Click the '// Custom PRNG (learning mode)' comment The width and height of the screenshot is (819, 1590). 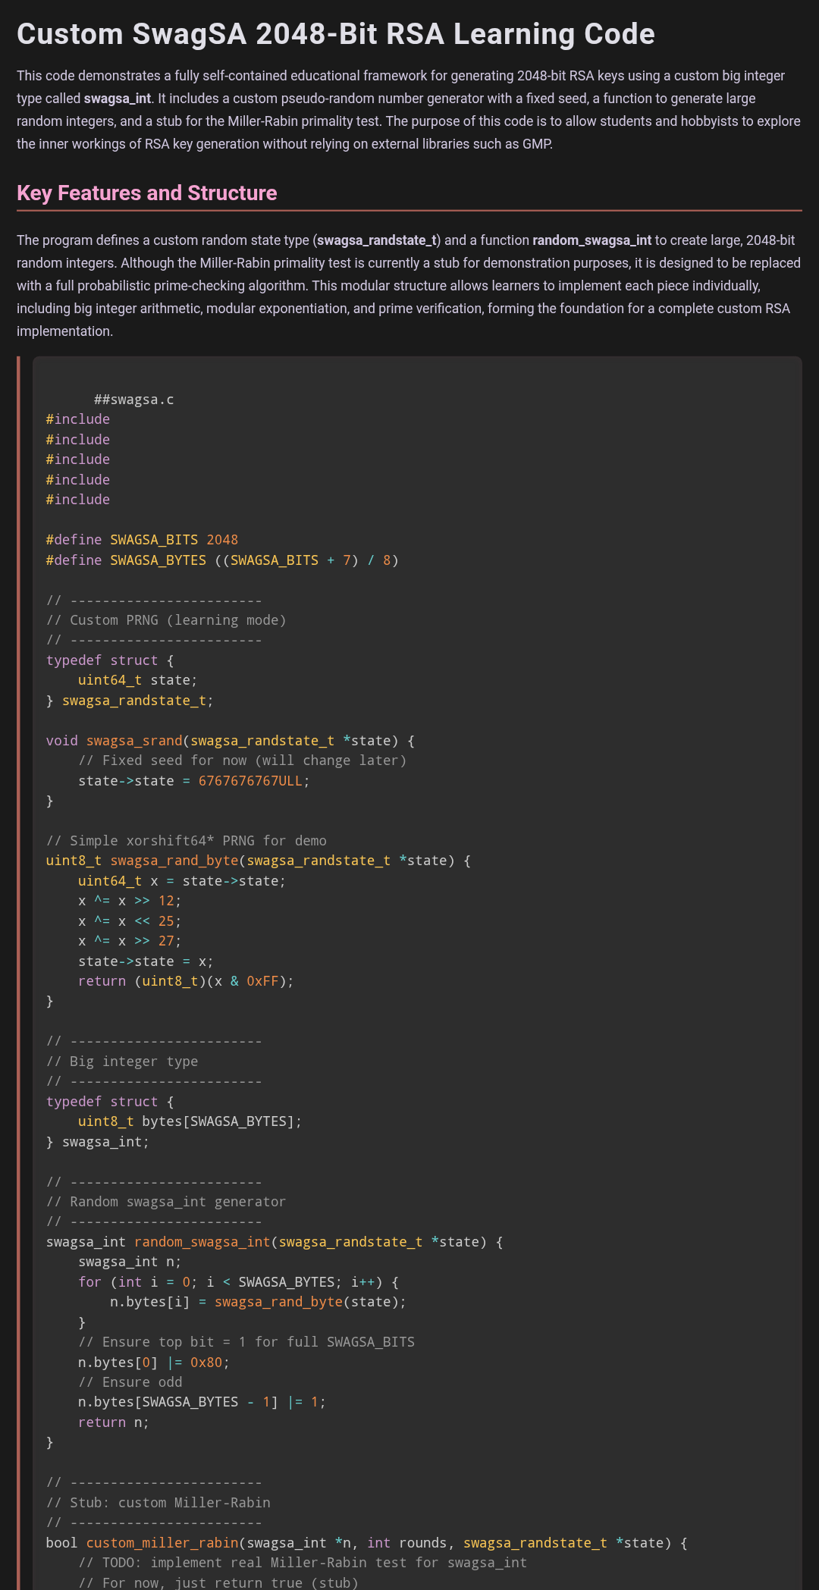[166, 620]
